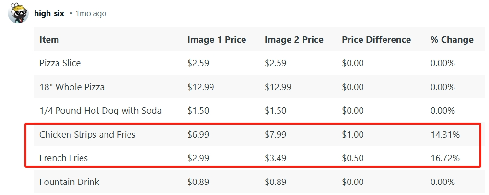This screenshot has height=195, width=489.
Task: Click the 1mo ago timestamp
Action: 91,14
